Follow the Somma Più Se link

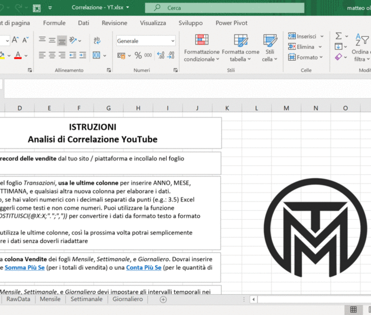coord(25,268)
